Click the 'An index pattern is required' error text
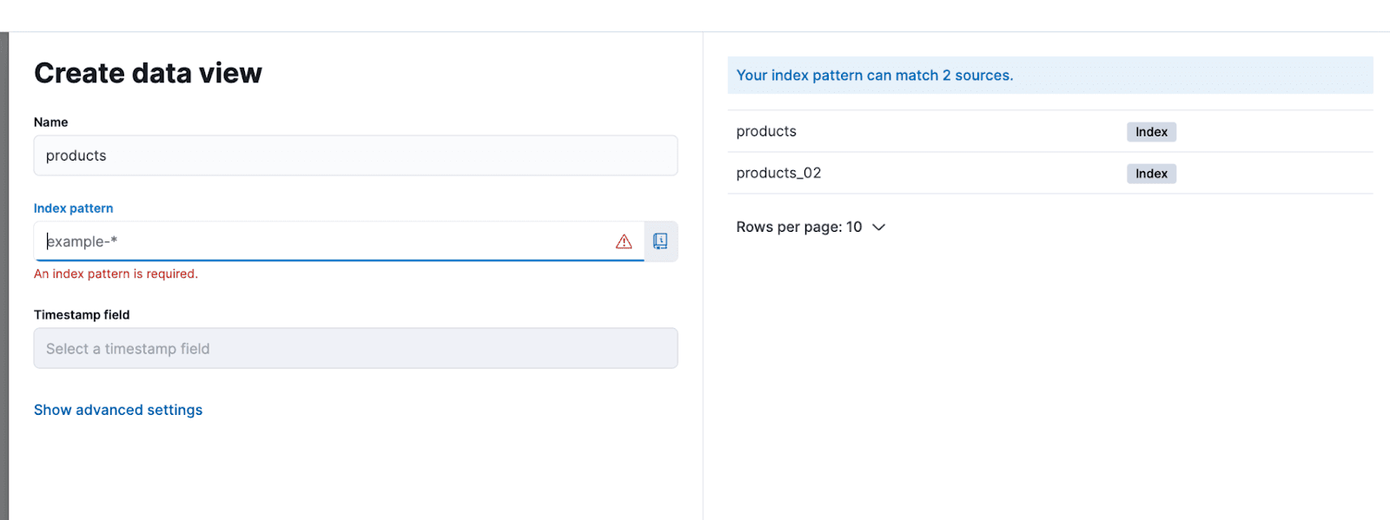 pos(116,273)
